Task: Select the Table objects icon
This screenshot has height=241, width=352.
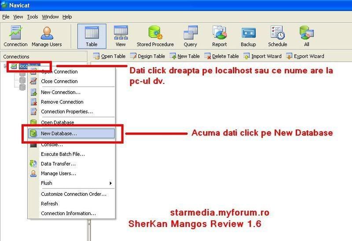Action: point(92,36)
